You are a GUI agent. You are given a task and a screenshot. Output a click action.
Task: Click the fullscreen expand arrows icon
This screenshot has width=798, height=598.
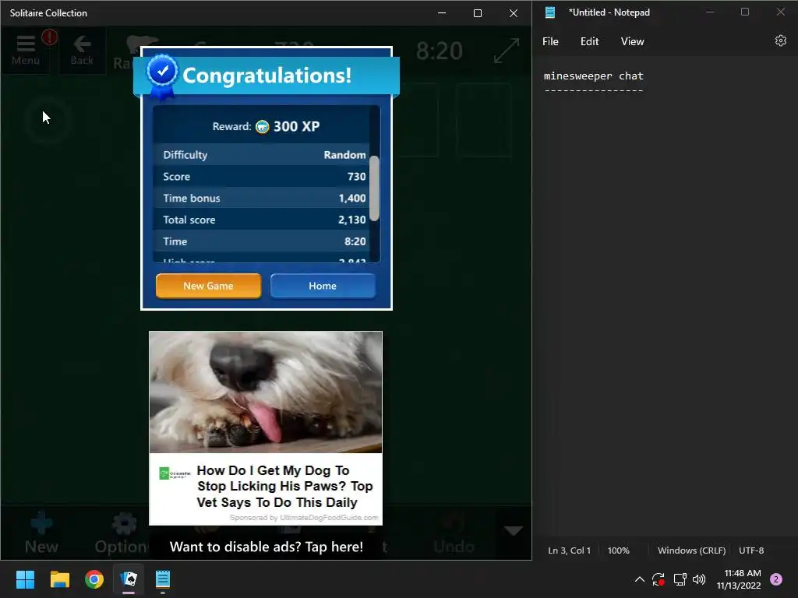pos(507,51)
